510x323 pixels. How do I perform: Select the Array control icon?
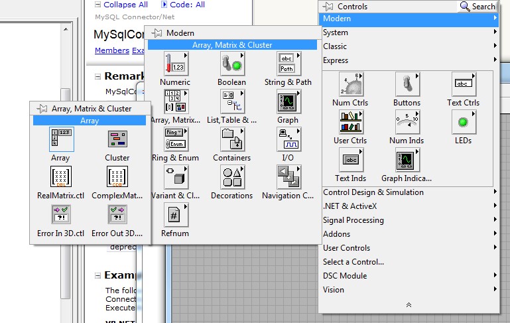coord(62,139)
